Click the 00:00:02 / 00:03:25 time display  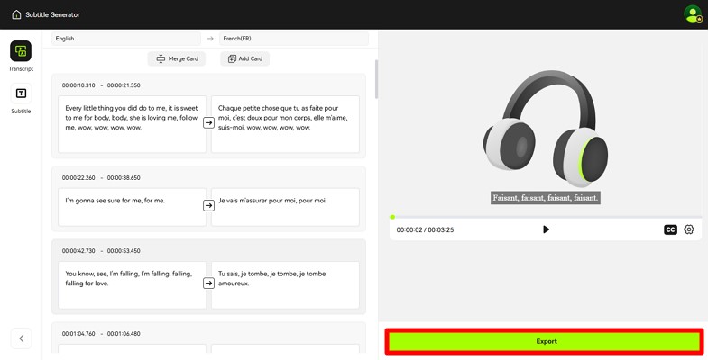426,229
